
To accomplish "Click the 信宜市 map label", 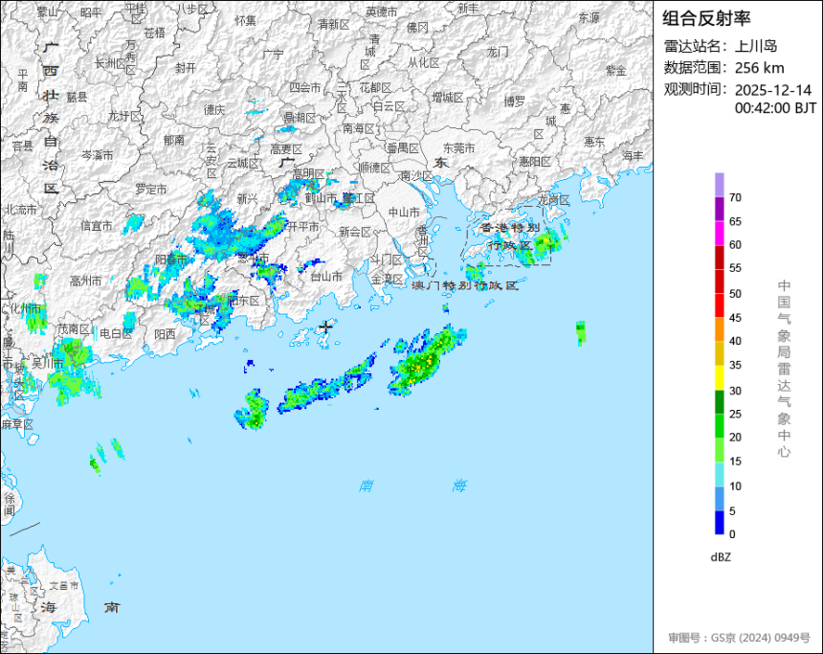I will 97,226.
